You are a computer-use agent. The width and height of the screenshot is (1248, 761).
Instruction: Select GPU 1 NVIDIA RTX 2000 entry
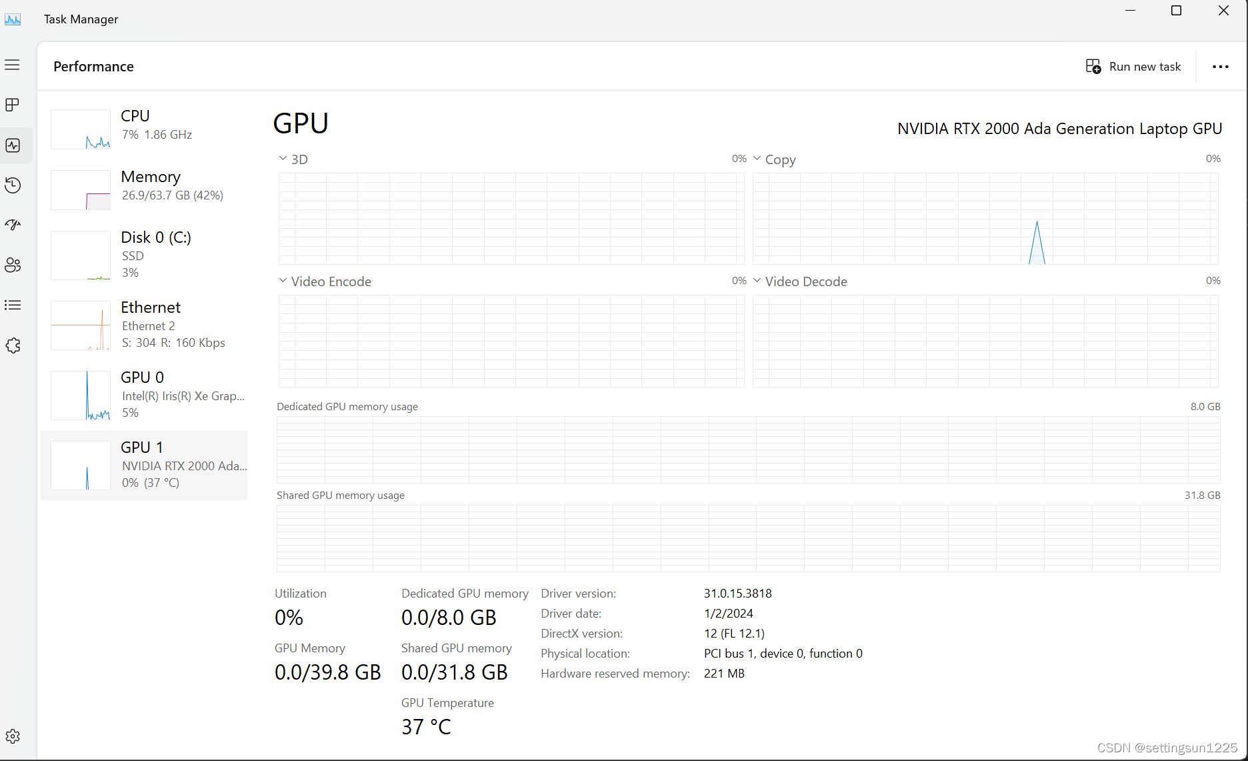pos(144,466)
